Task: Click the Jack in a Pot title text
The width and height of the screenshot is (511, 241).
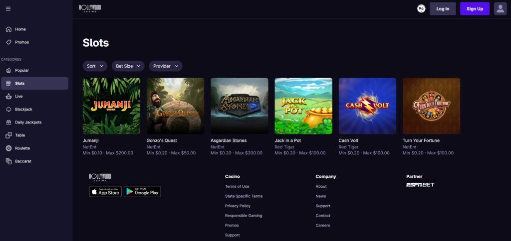Action: 288,140
